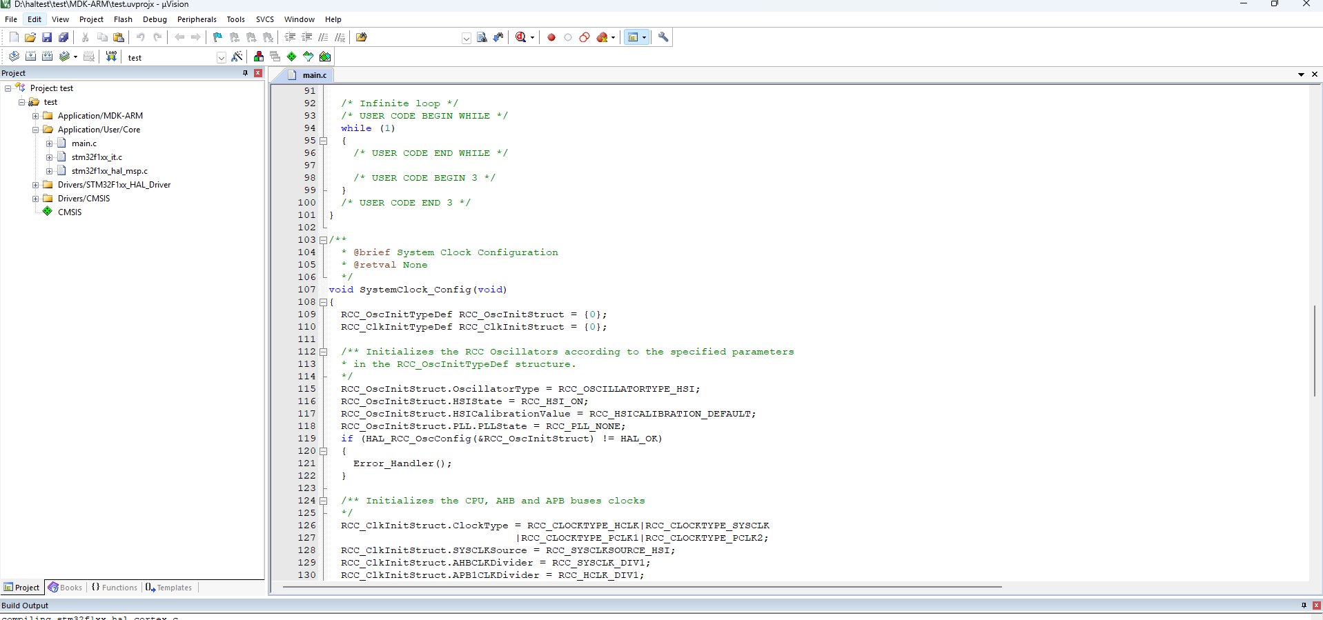Open the Project menu
The height and width of the screenshot is (620, 1323).
pos(91,19)
